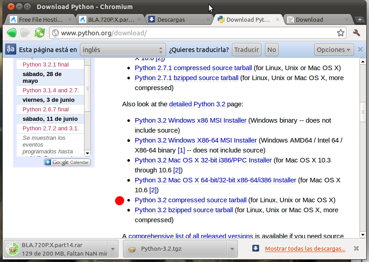This screenshot has height=262, width=369.
Task: Open Python 3.2 Mac OS X 64-bit/32-bit Installer link
Action: coord(215,180)
